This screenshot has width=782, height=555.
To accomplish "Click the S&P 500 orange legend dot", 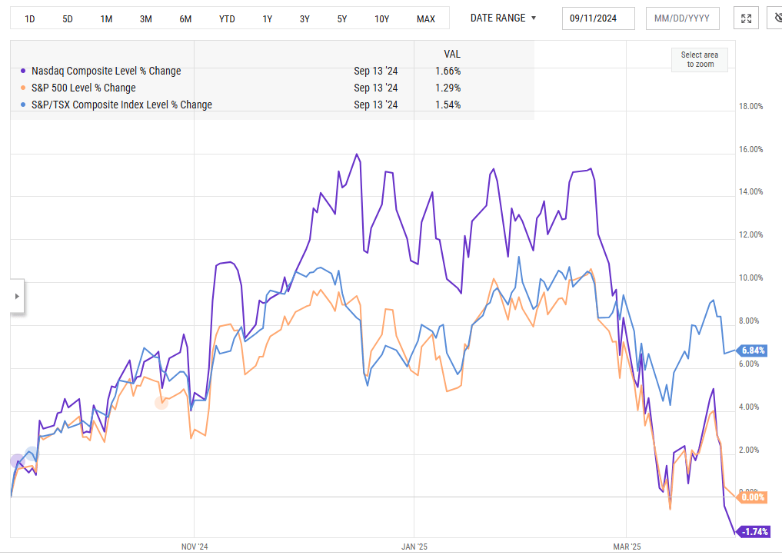I will pos(23,88).
